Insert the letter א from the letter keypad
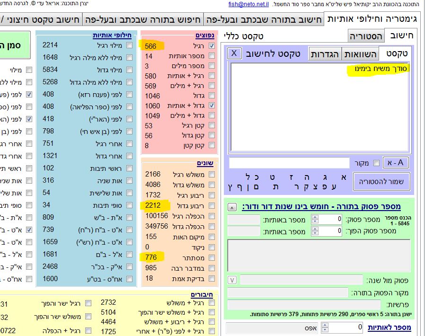The height and width of the screenshot is (336, 425). pyautogui.click(x=344, y=177)
